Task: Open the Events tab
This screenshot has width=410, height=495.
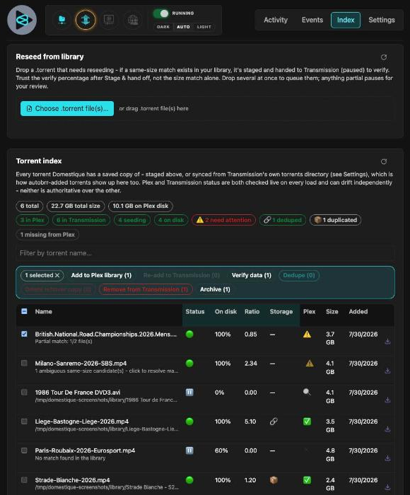Action: coord(312,20)
